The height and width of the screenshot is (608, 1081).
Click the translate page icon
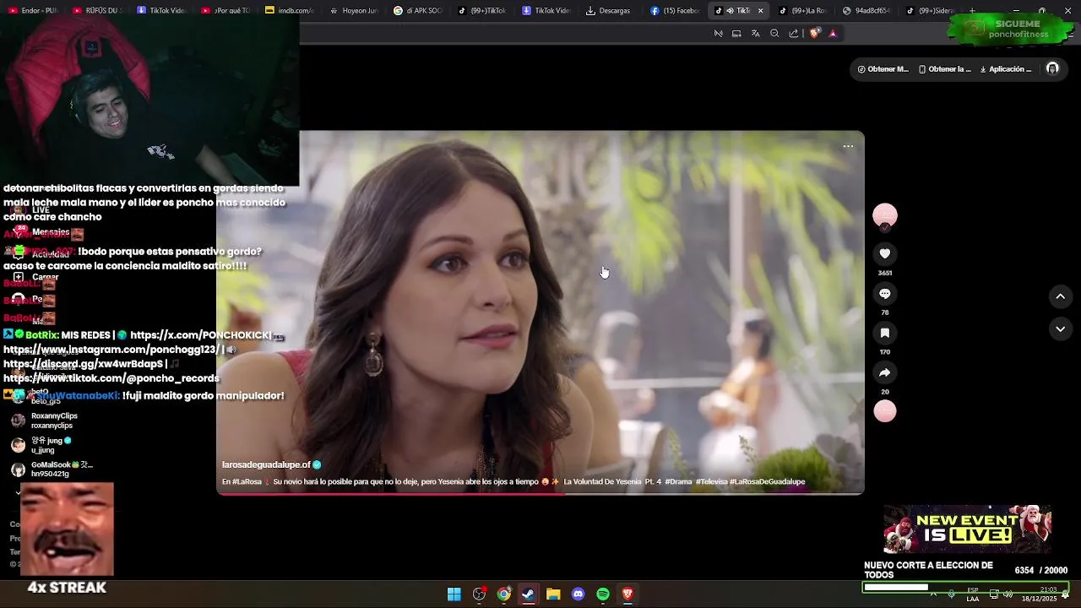[x=755, y=33]
